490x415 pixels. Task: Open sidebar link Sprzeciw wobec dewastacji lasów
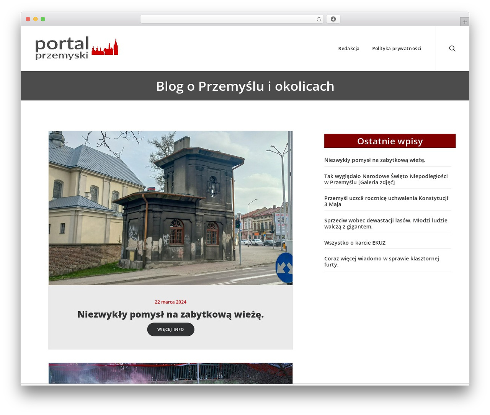click(386, 224)
